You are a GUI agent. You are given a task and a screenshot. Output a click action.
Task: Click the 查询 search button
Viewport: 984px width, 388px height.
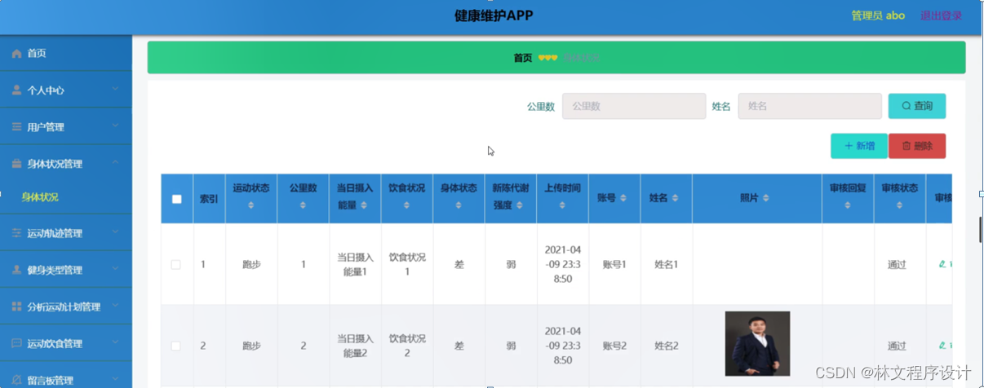click(x=916, y=106)
